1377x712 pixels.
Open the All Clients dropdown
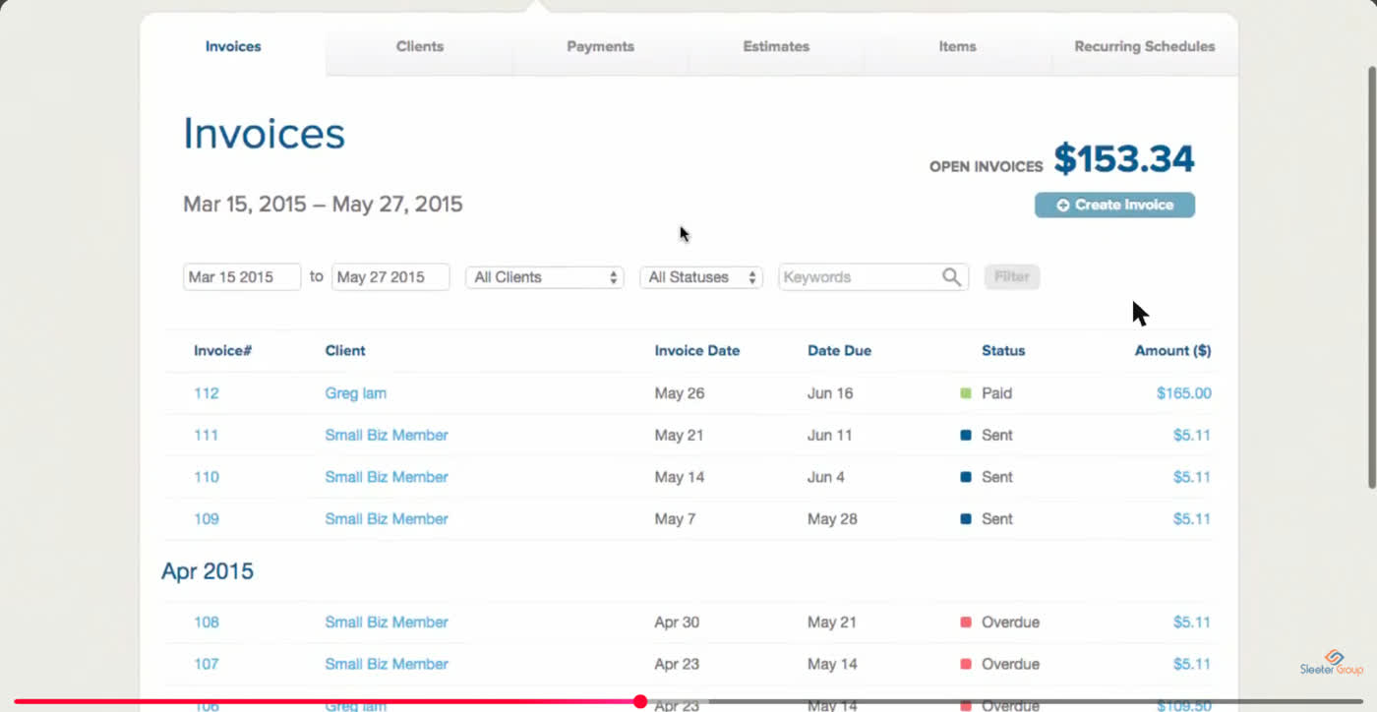544,277
